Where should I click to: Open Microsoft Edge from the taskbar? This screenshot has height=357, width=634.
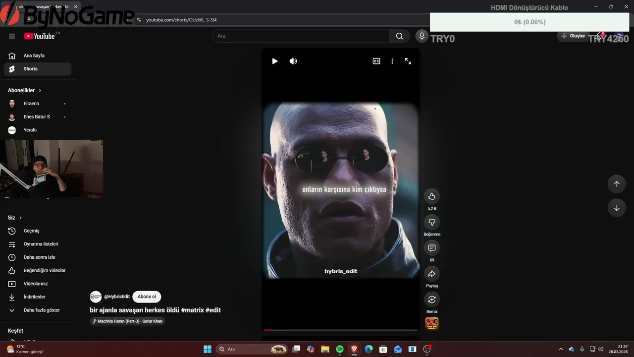(x=369, y=349)
